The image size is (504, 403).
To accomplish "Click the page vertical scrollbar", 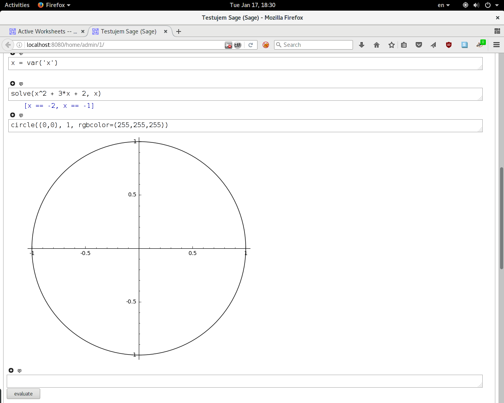I will 502,218.
